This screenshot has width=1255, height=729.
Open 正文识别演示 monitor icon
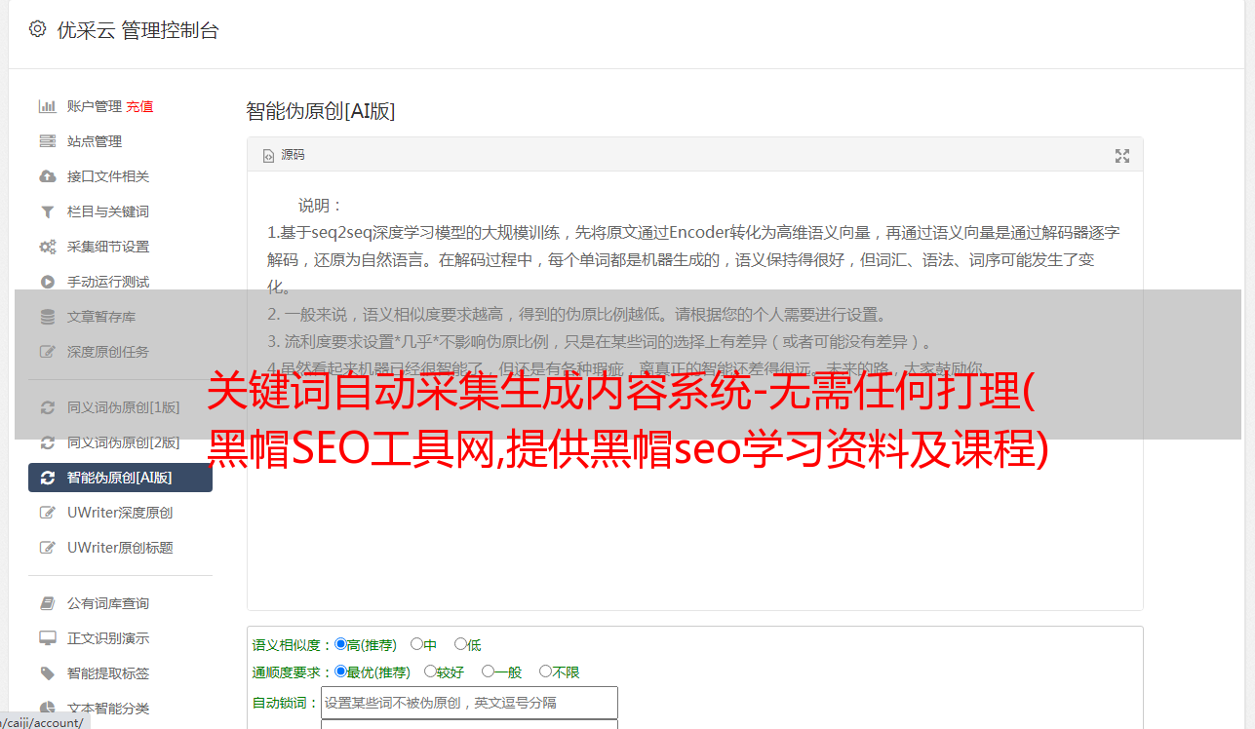click(47, 638)
